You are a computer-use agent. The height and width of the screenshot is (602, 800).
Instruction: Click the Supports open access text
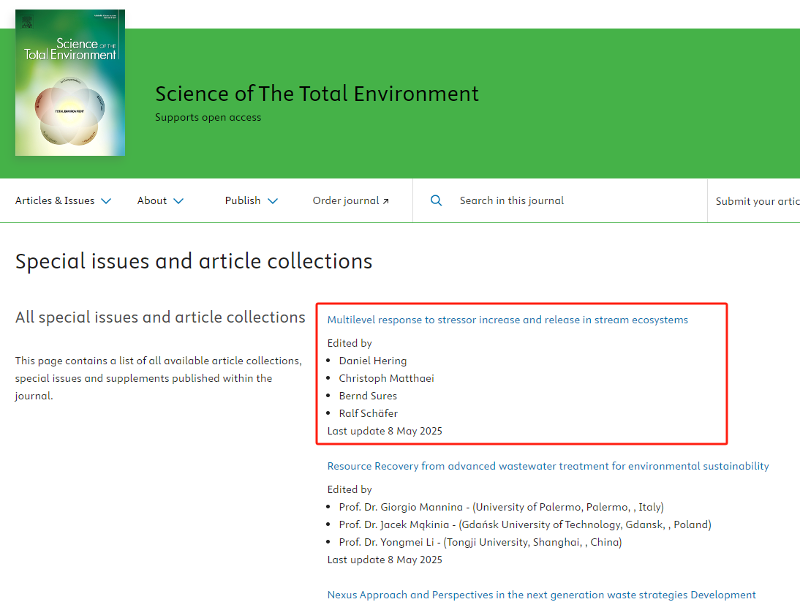(208, 117)
